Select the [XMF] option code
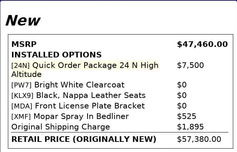The width and height of the screenshot is (237, 152). tap(22, 117)
